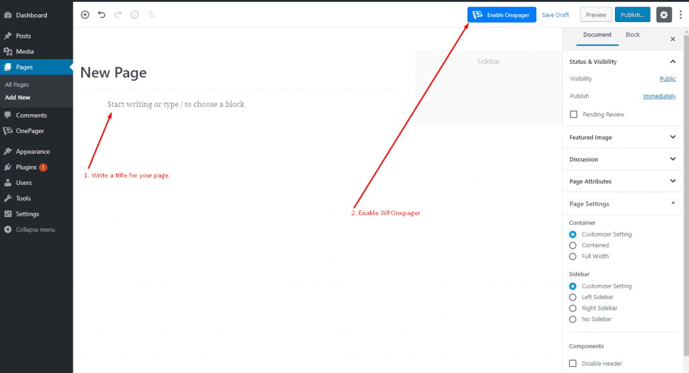Click the Plugins plug icon
The height and width of the screenshot is (373, 689).
[8, 167]
